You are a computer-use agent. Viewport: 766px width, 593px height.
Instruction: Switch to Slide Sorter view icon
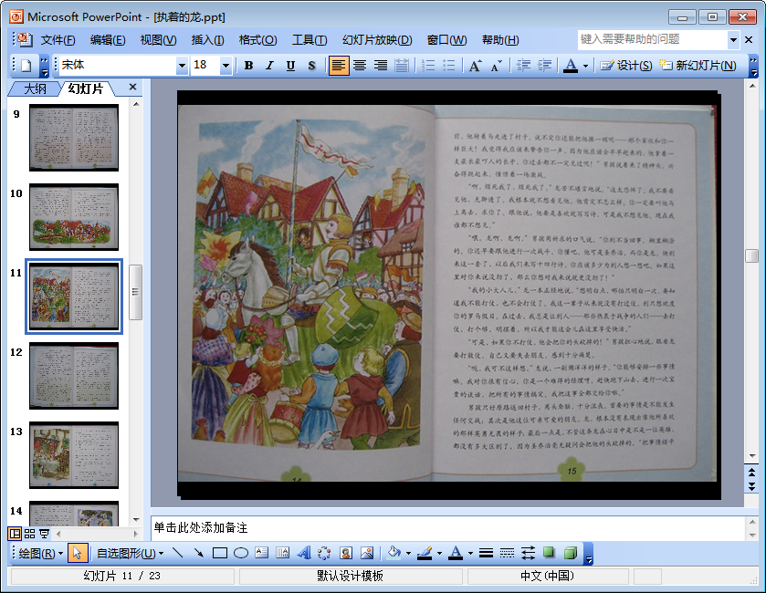click(30, 534)
